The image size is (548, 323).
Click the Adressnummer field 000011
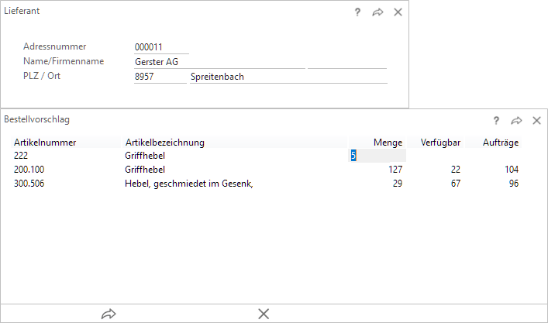(160, 47)
